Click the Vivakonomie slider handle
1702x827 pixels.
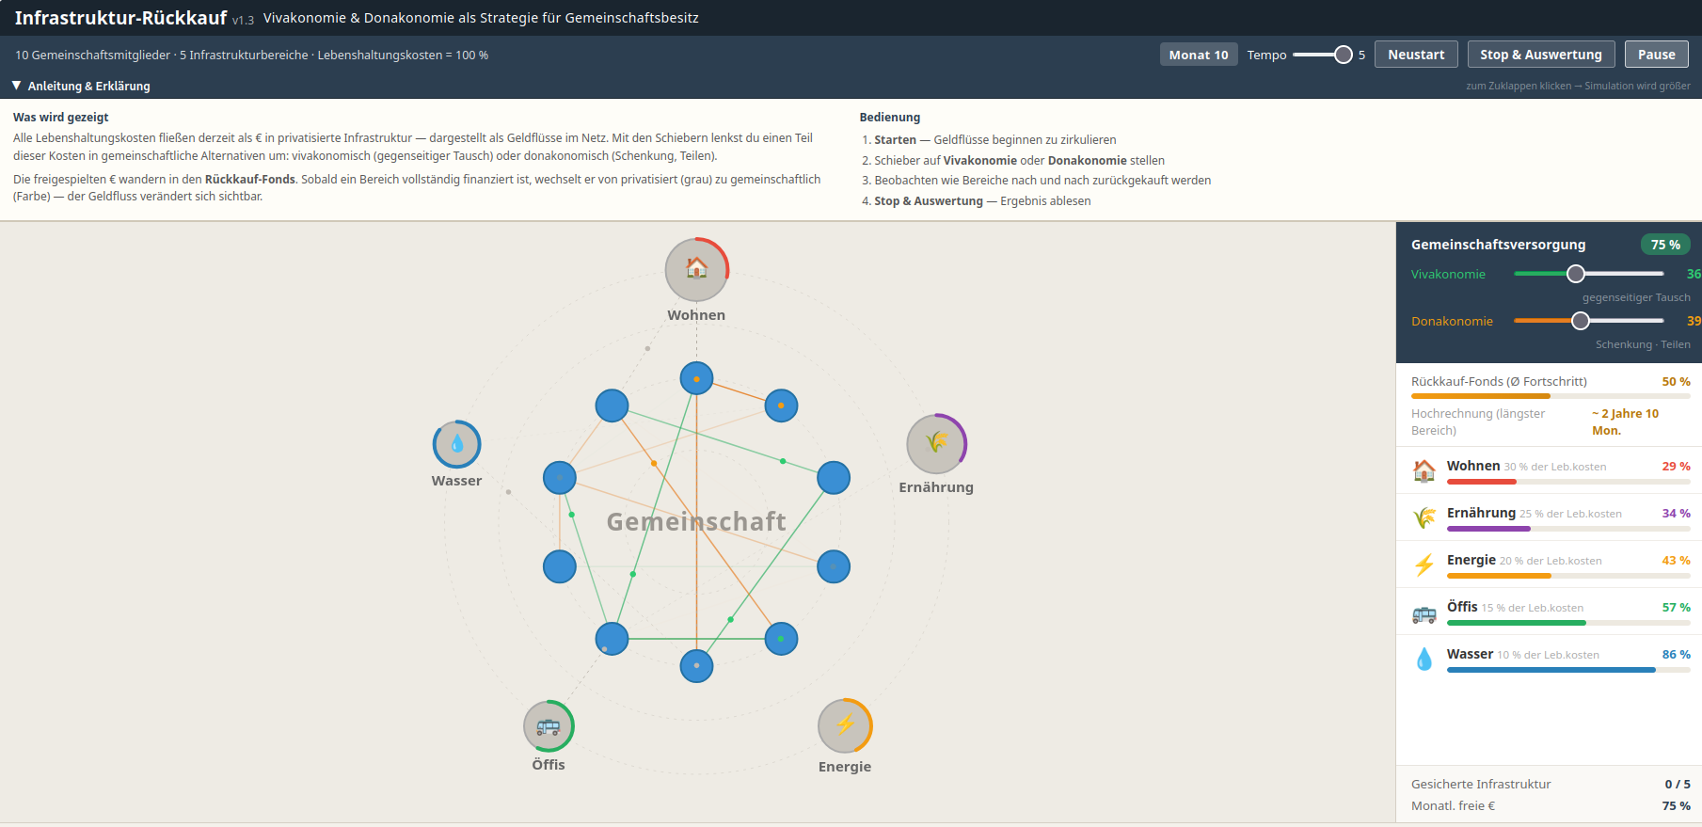[1576, 274]
